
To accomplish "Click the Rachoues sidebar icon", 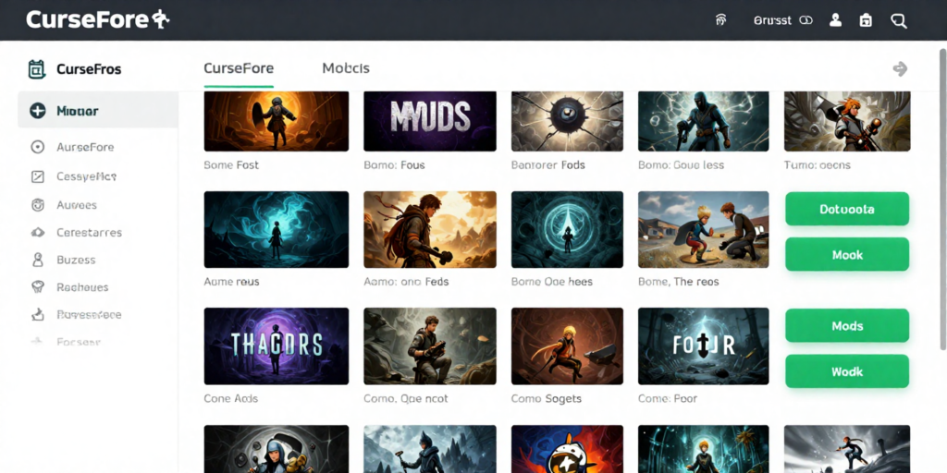I will 37,286.
